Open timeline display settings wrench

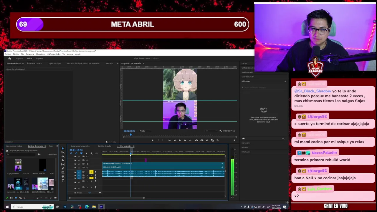[x=92, y=153]
